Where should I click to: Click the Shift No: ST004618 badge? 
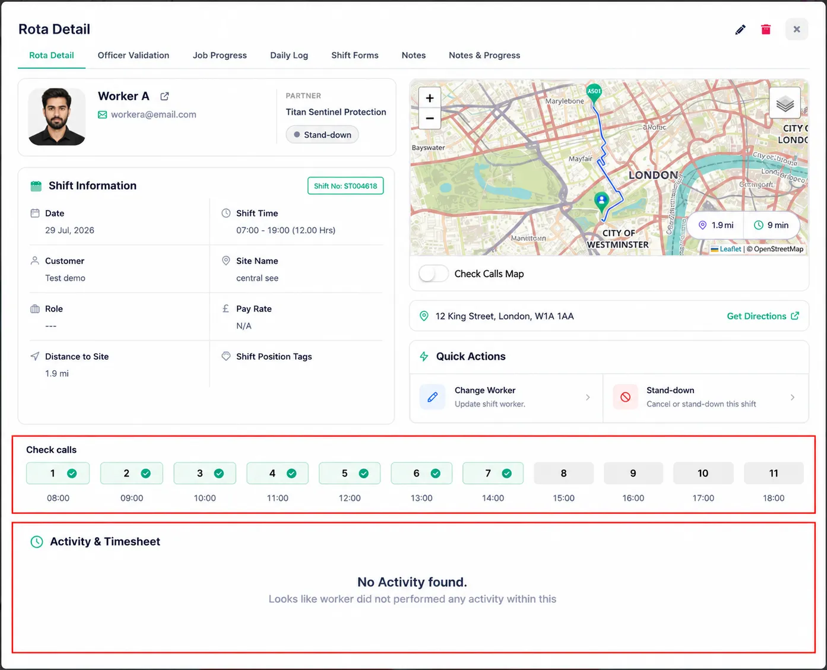point(346,186)
